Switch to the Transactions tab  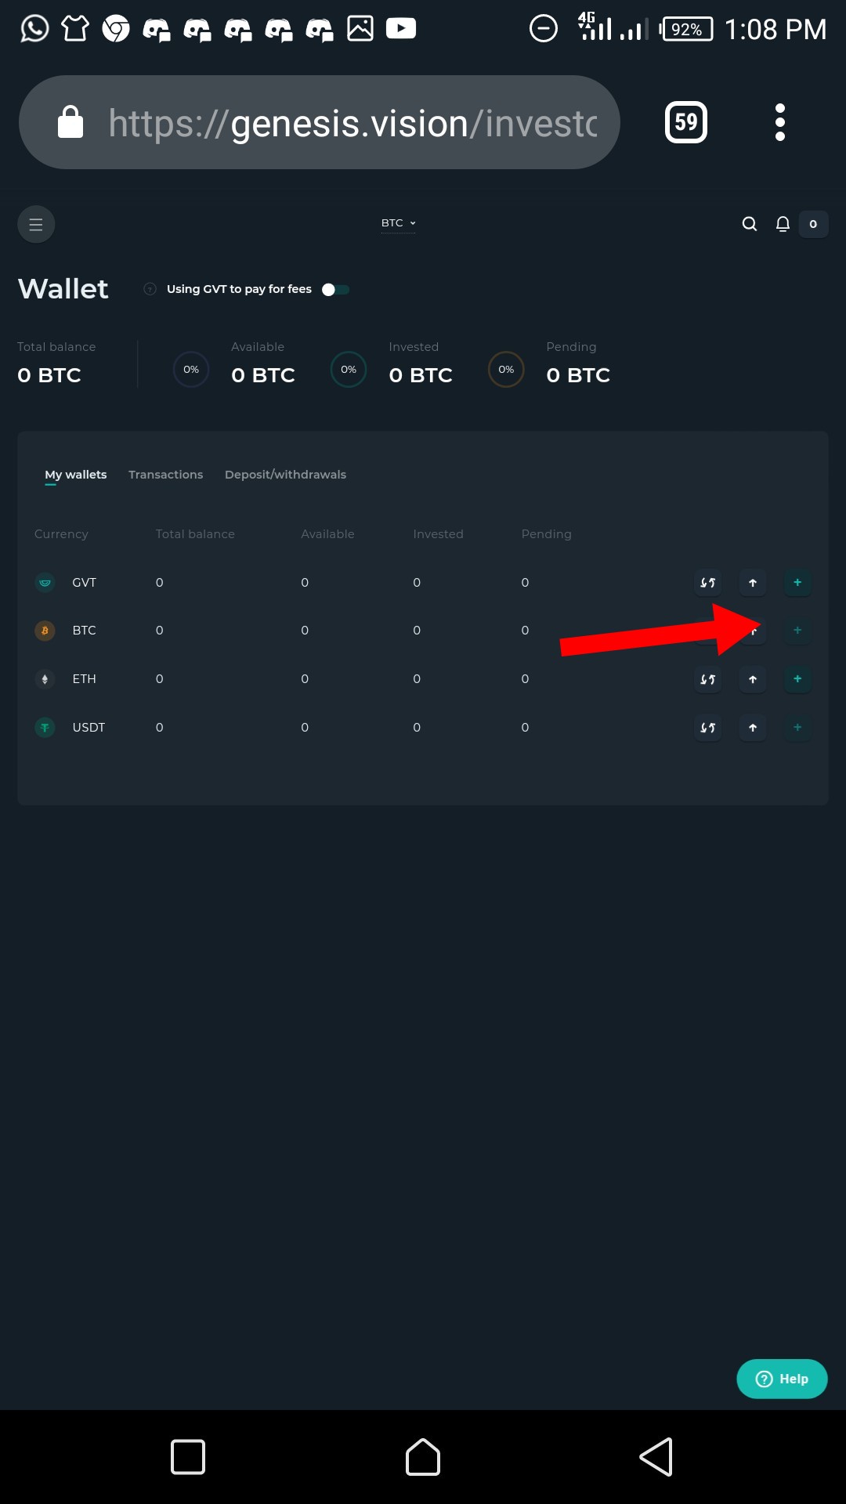point(165,475)
